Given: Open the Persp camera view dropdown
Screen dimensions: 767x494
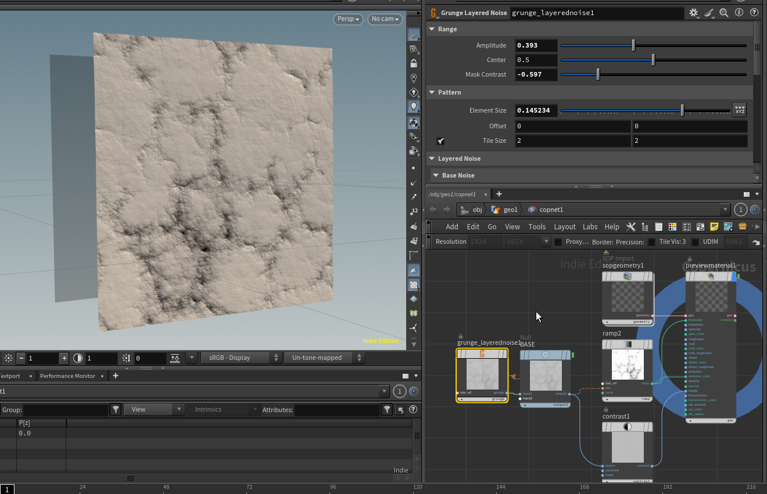Looking at the screenshot, I should coord(348,19).
